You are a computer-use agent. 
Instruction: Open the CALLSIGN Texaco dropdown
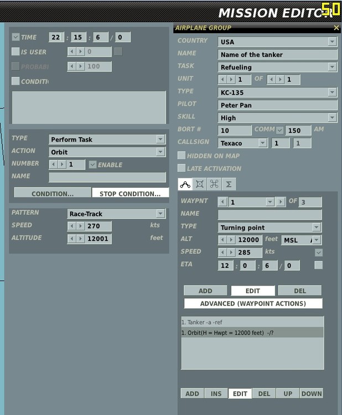click(263, 143)
